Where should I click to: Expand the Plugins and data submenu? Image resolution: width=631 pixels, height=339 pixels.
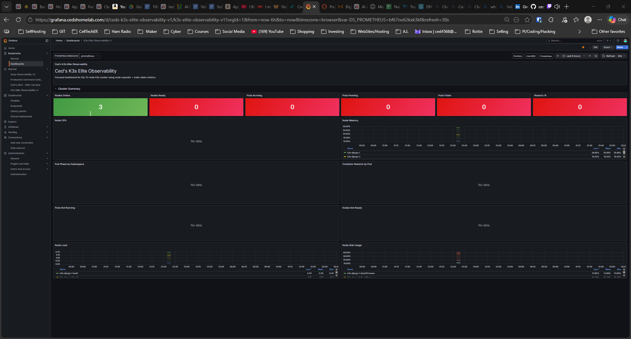pyautogui.click(x=47, y=164)
